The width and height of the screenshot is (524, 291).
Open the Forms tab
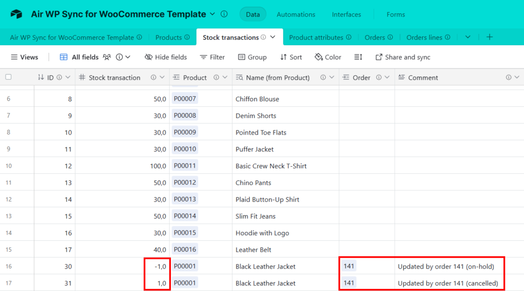[x=396, y=14]
